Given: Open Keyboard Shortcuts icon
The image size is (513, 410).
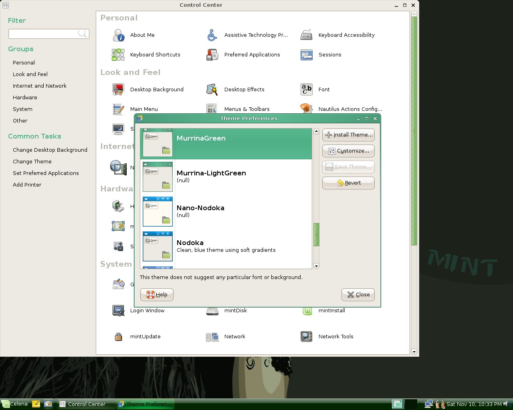Looking at the screenshot, I should click(119, 55).
